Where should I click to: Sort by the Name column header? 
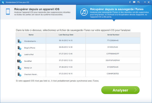coord(31,35)
